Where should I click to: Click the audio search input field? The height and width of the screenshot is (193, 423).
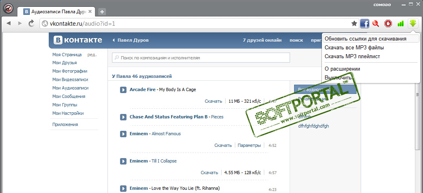[201, 57]
